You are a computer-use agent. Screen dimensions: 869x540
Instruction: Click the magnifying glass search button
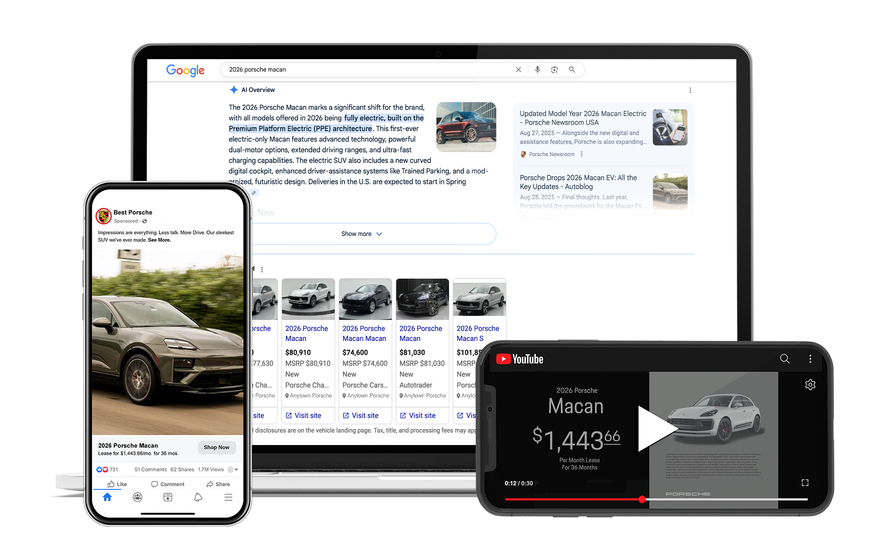(572, 70)
